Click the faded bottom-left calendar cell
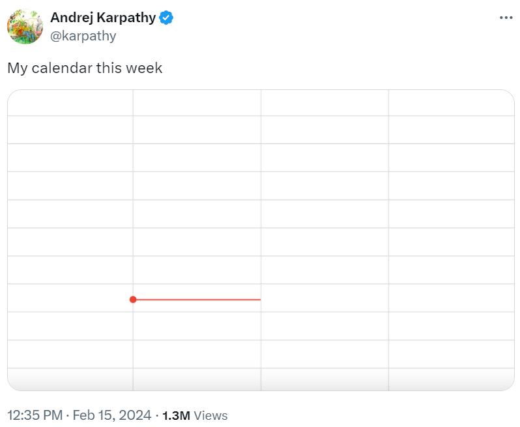Screen dimensions: 520x427 70,379
